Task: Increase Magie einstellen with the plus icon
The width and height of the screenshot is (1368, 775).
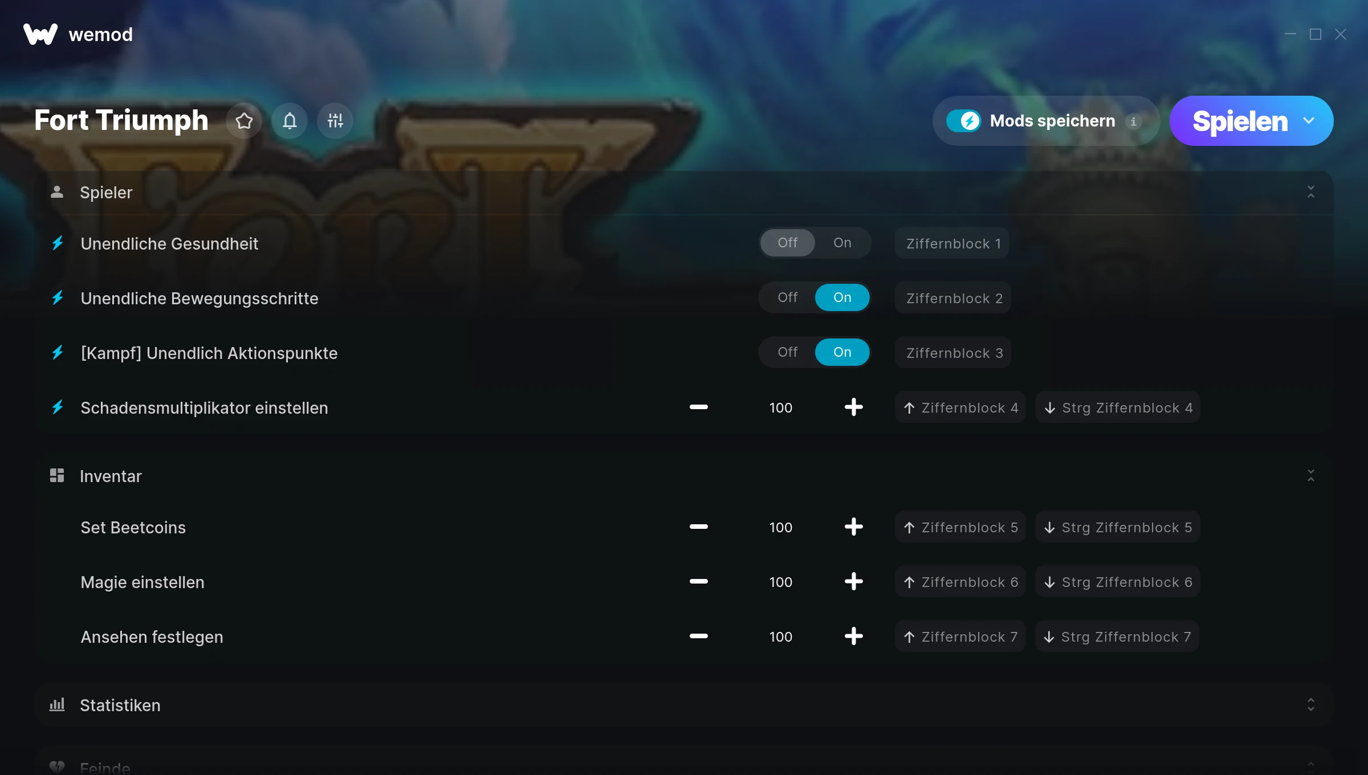Action: coord(853,582)
